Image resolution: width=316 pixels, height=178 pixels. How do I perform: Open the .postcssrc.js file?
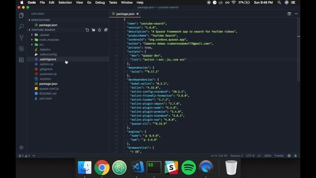coord(48,74)
